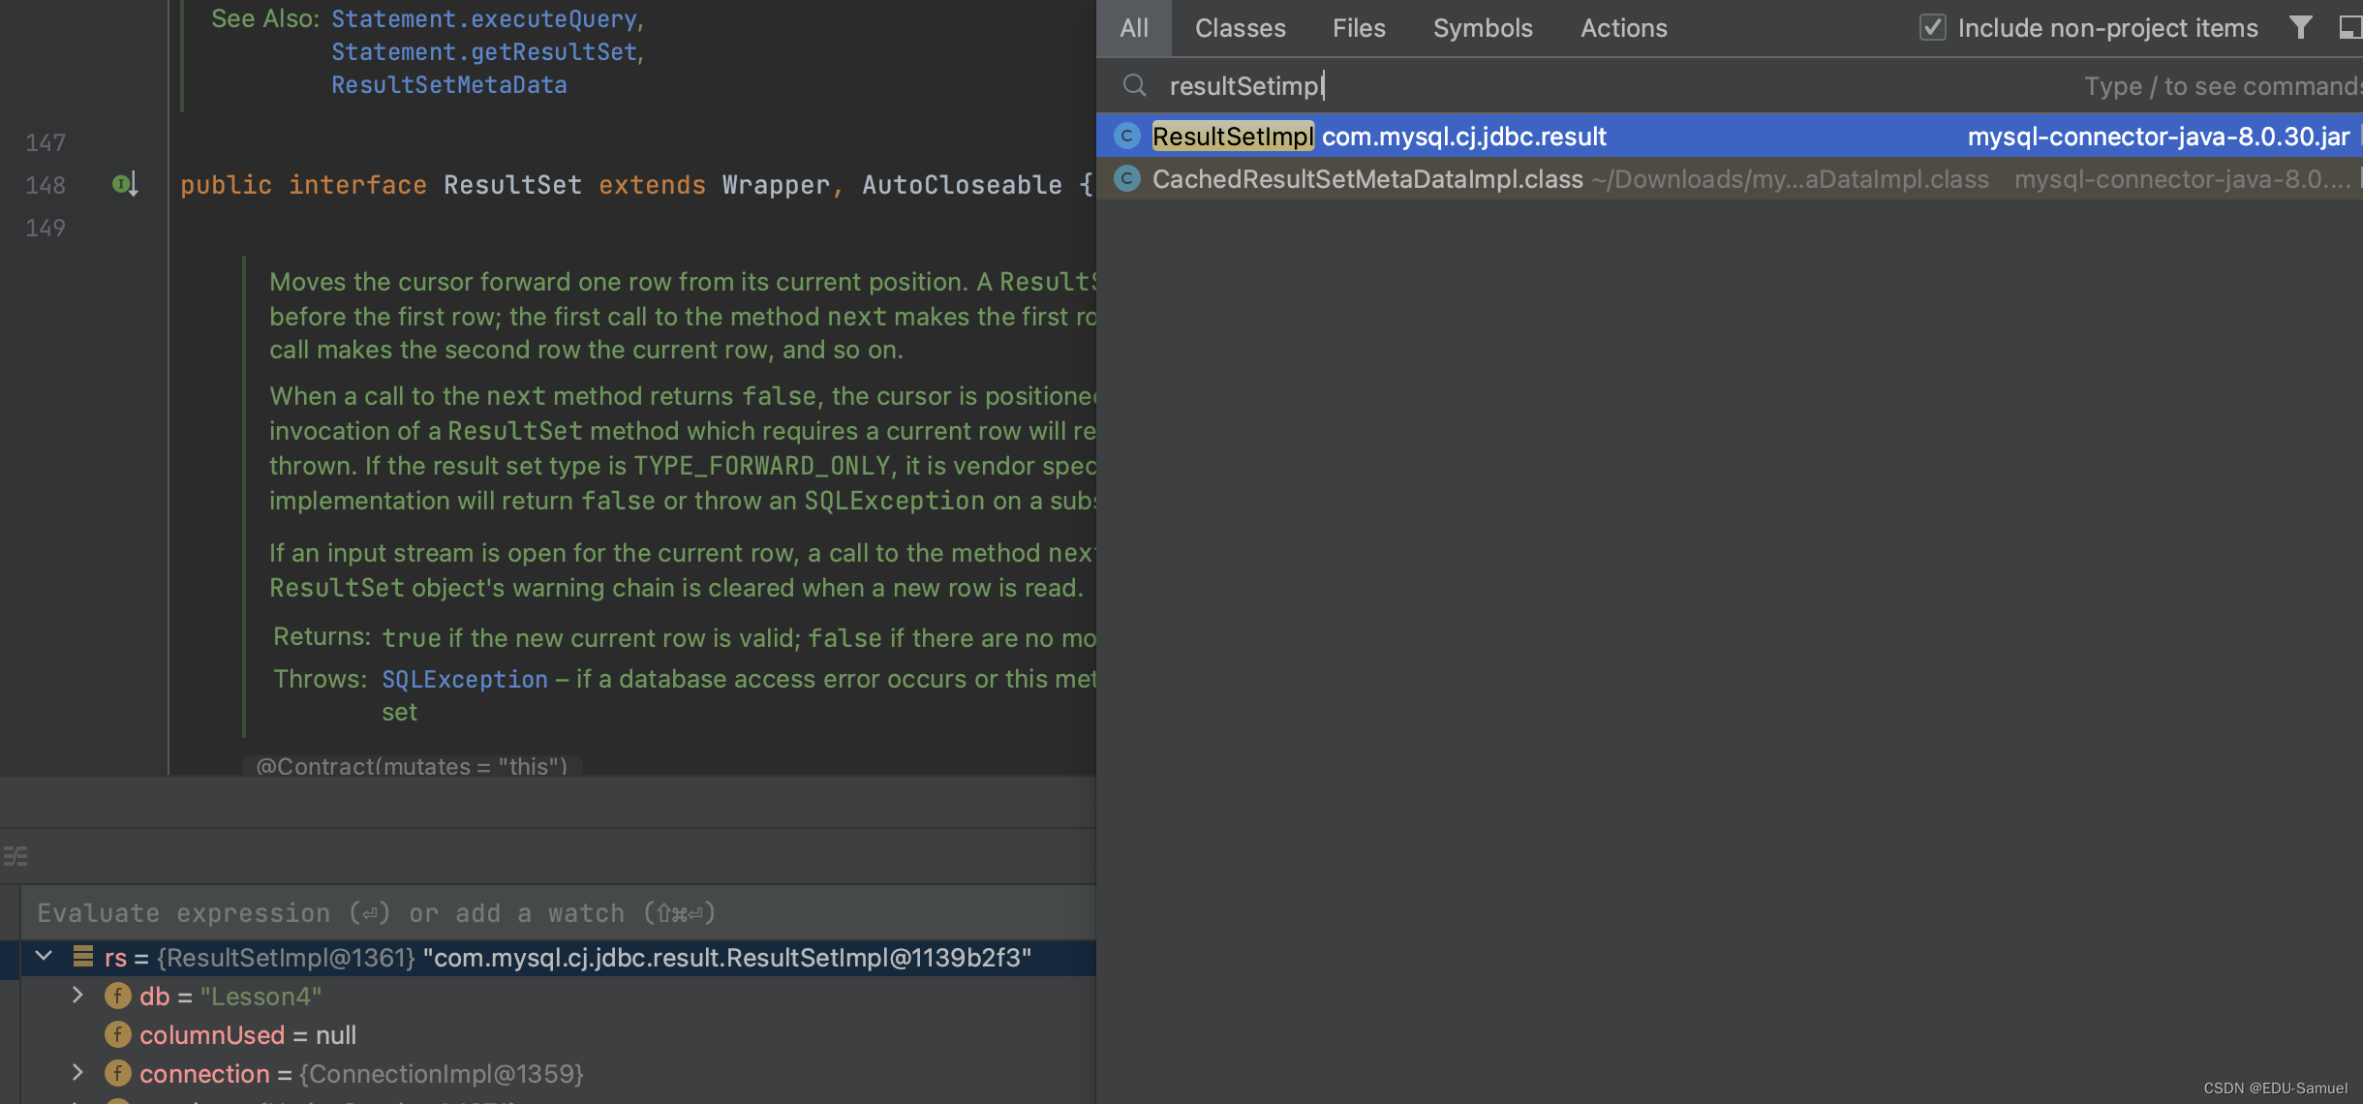
Task: Click the debugger layout settings icon
Action: (15, 856)
